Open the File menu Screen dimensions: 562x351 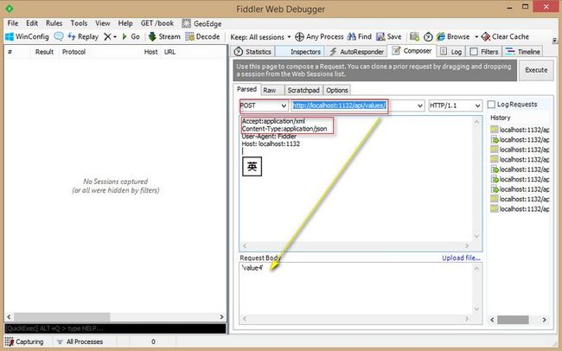click(13, 23)
